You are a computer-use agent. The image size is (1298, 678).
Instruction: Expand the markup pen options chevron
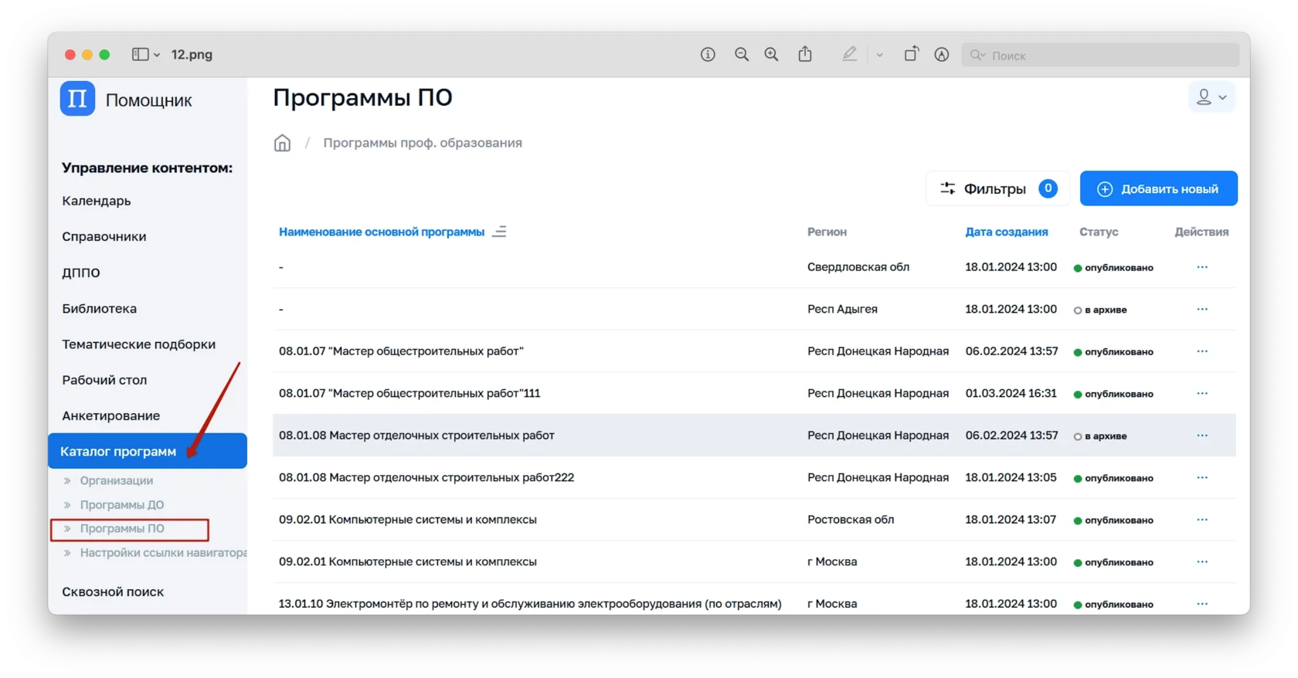879,55
